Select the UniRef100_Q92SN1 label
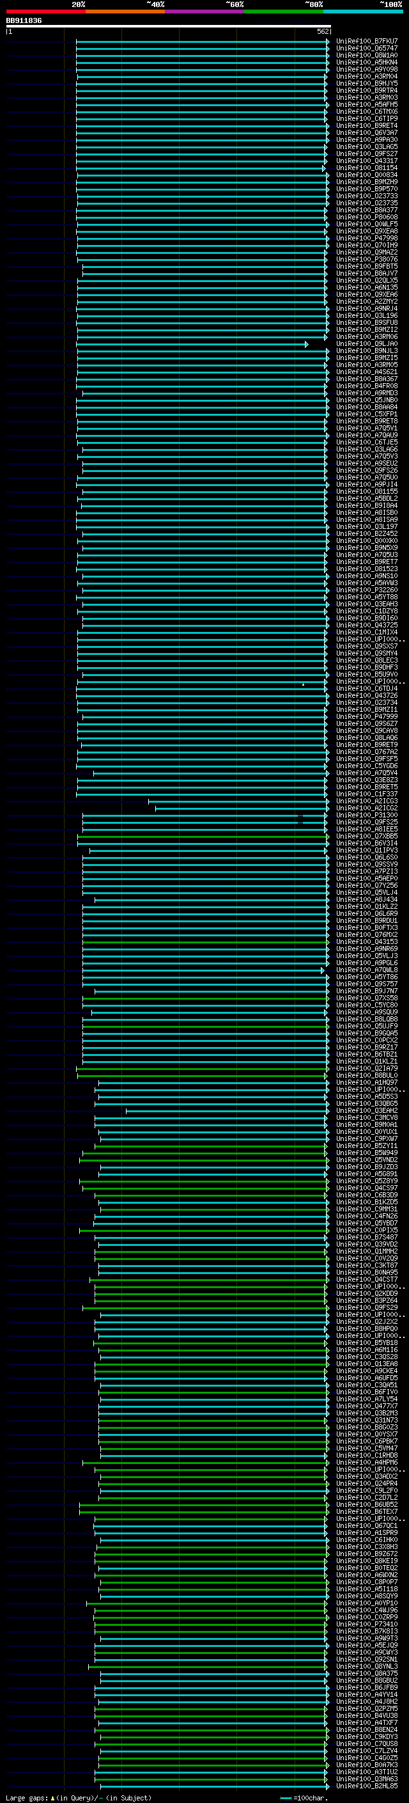The height and width of the screenshot is (1803, 409). coord(366,1660)
